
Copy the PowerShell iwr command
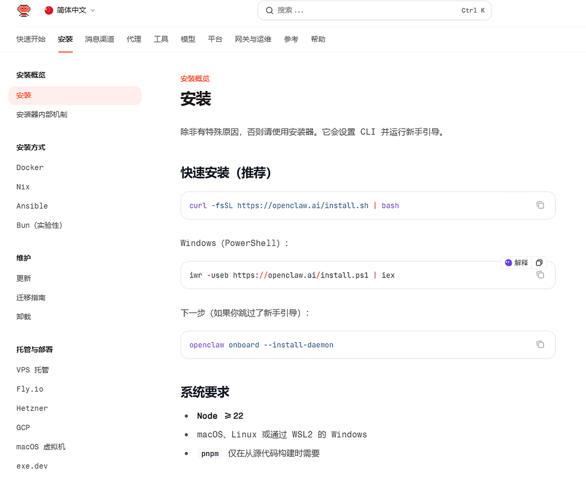coord(540,275)
